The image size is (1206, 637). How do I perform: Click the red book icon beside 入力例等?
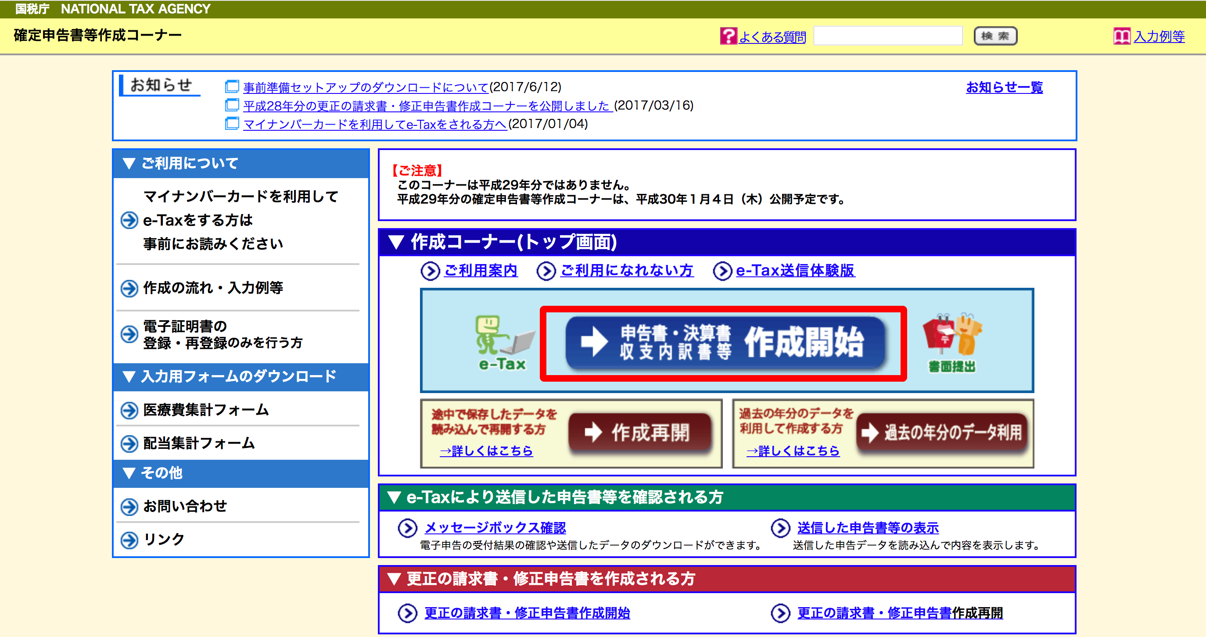1122,36
